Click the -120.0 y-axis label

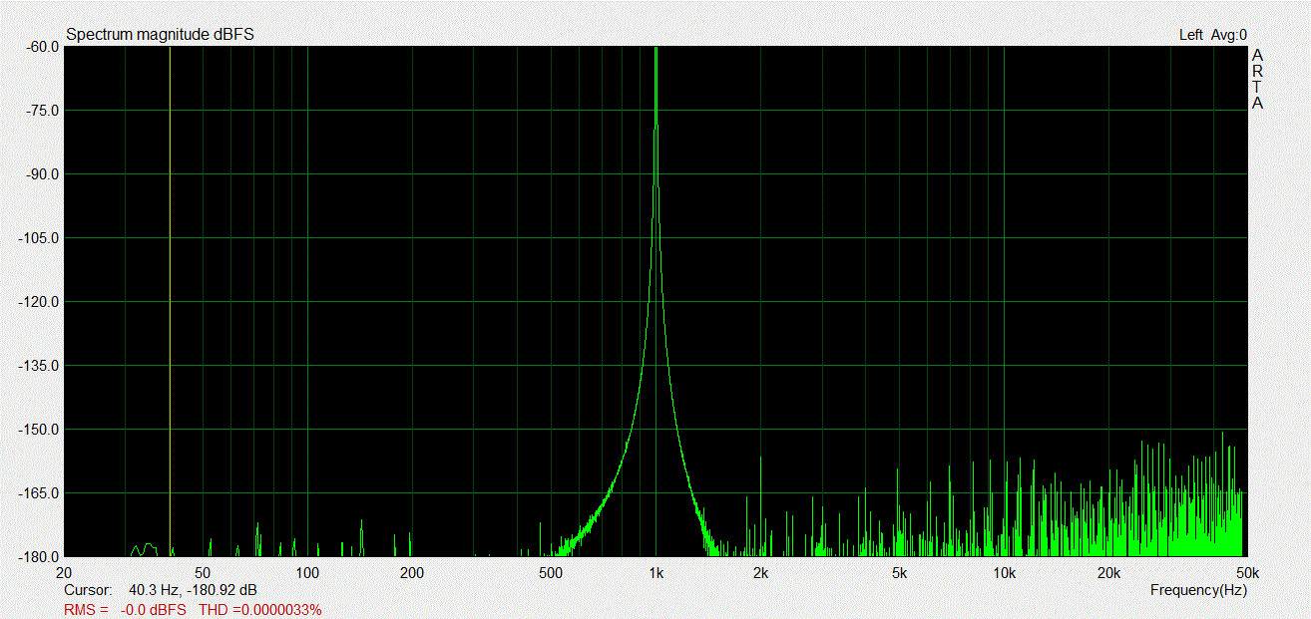click(38, 302)
